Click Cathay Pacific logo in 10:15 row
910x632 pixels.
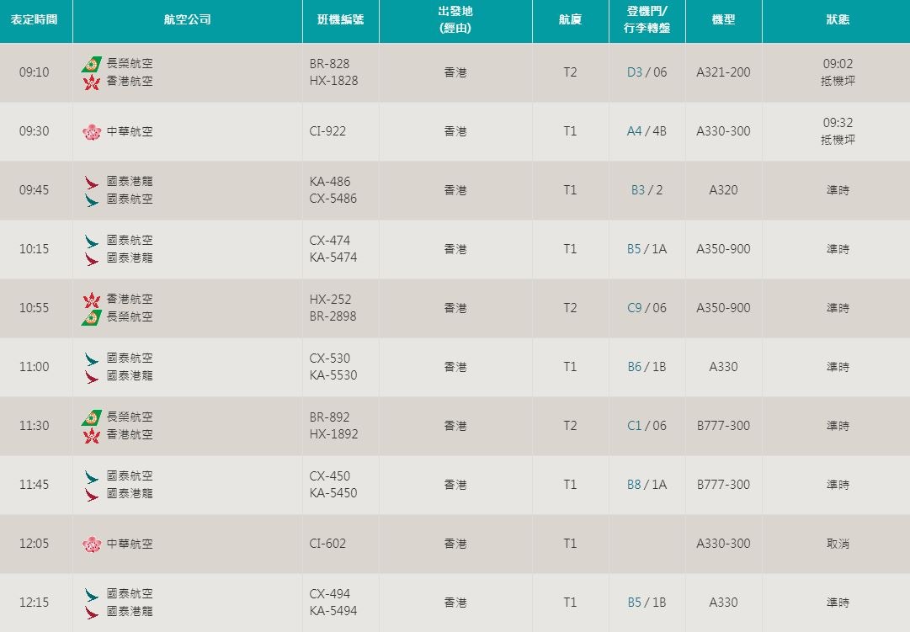point(91,241)
